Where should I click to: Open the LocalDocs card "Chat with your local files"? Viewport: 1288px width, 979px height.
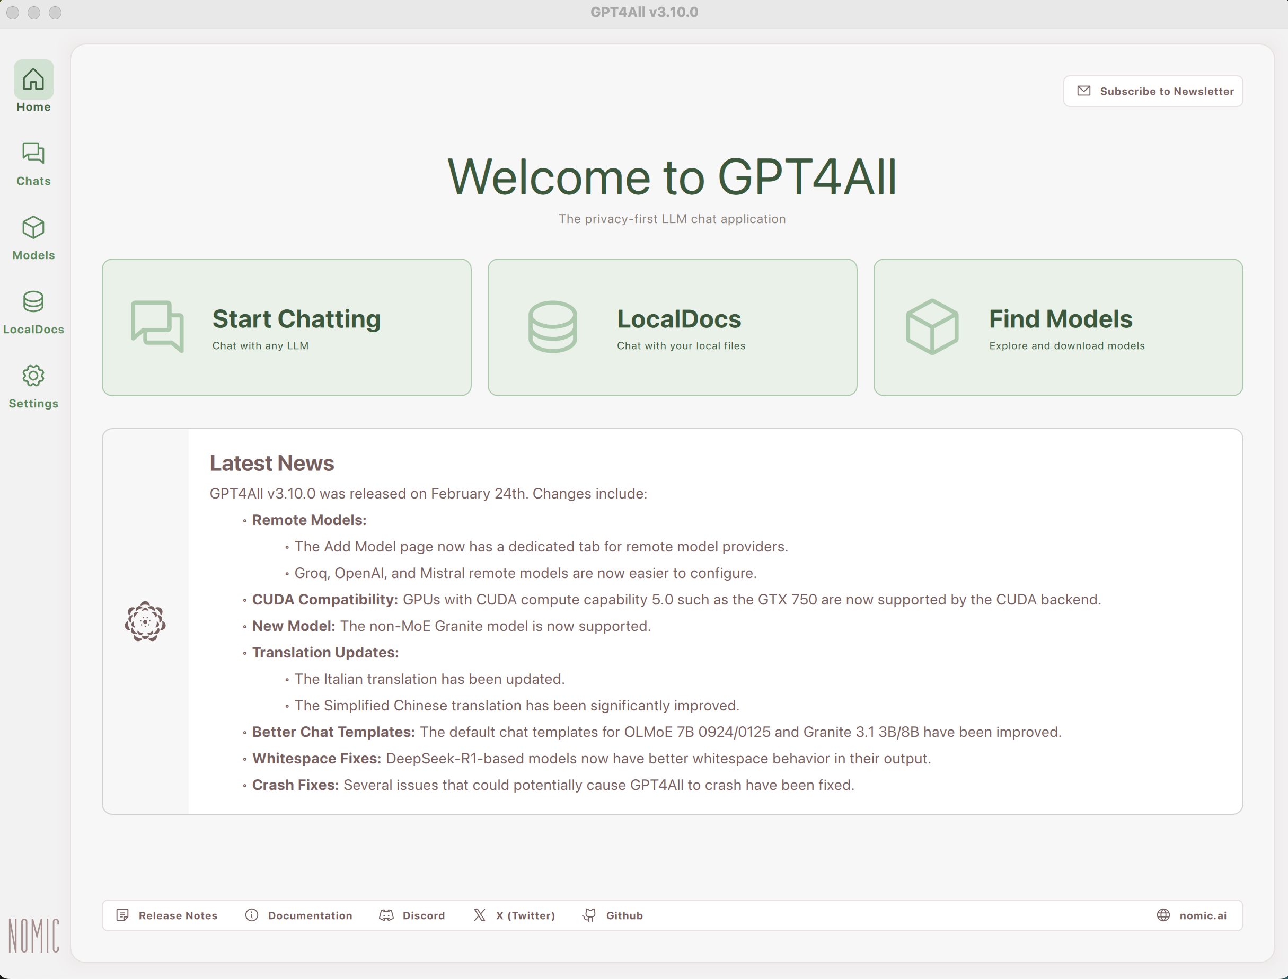pos(672,327)
